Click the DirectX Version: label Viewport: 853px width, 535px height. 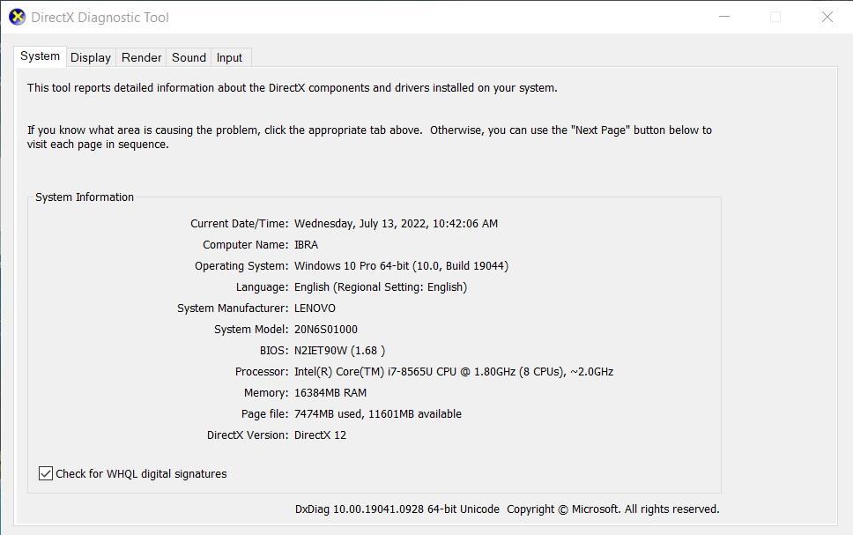248,435
